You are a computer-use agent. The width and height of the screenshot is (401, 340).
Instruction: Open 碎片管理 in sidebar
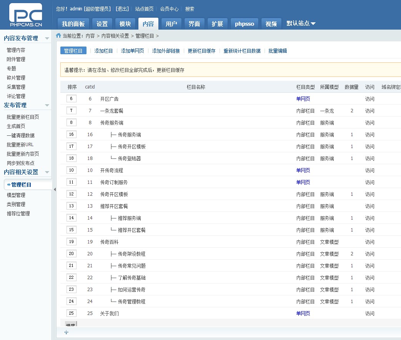click(16, 78)
